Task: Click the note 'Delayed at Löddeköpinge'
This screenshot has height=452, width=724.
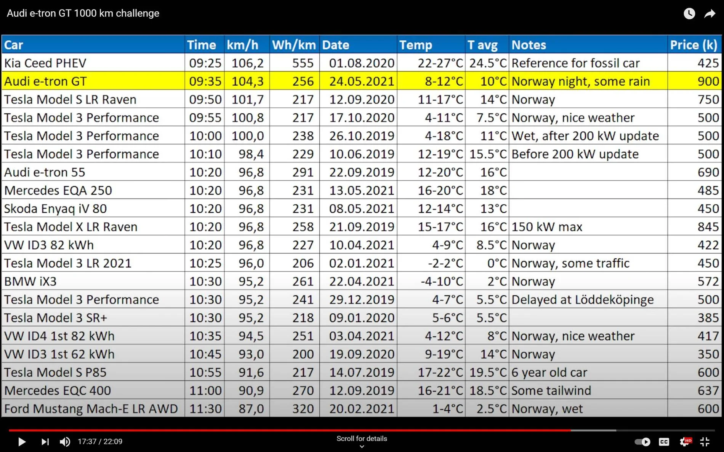Action: pos(582,300)
